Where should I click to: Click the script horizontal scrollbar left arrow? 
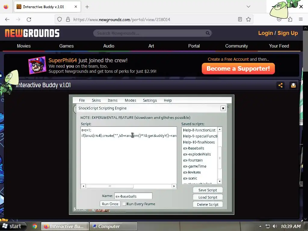click(x=83, y=186)
